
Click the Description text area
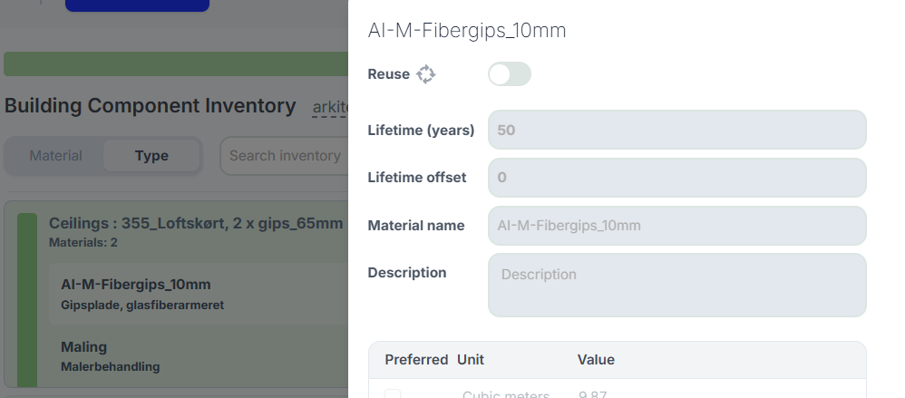point(676,285)
